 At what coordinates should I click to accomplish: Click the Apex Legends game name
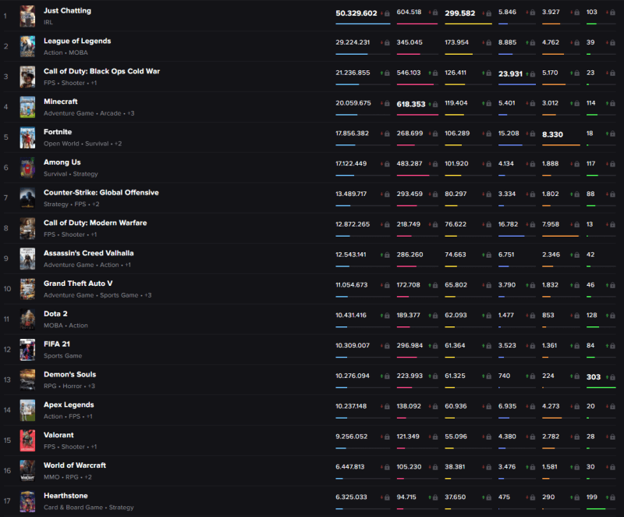click(x=69, y=405)
